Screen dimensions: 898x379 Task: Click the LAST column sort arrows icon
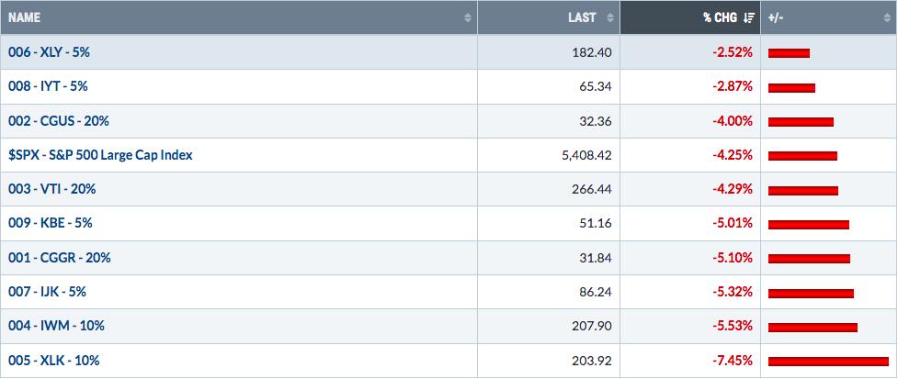[x=610, y=17]
